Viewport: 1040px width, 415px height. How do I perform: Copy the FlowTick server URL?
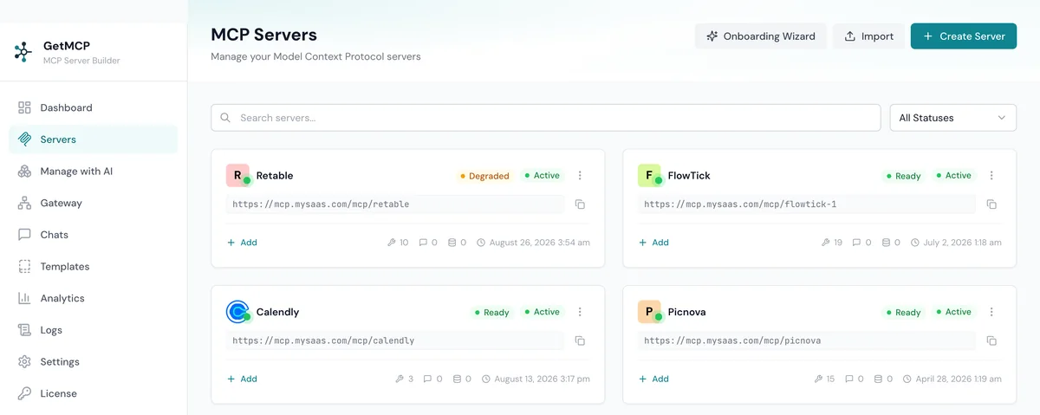pyautogui.click(x=991, y=204)
